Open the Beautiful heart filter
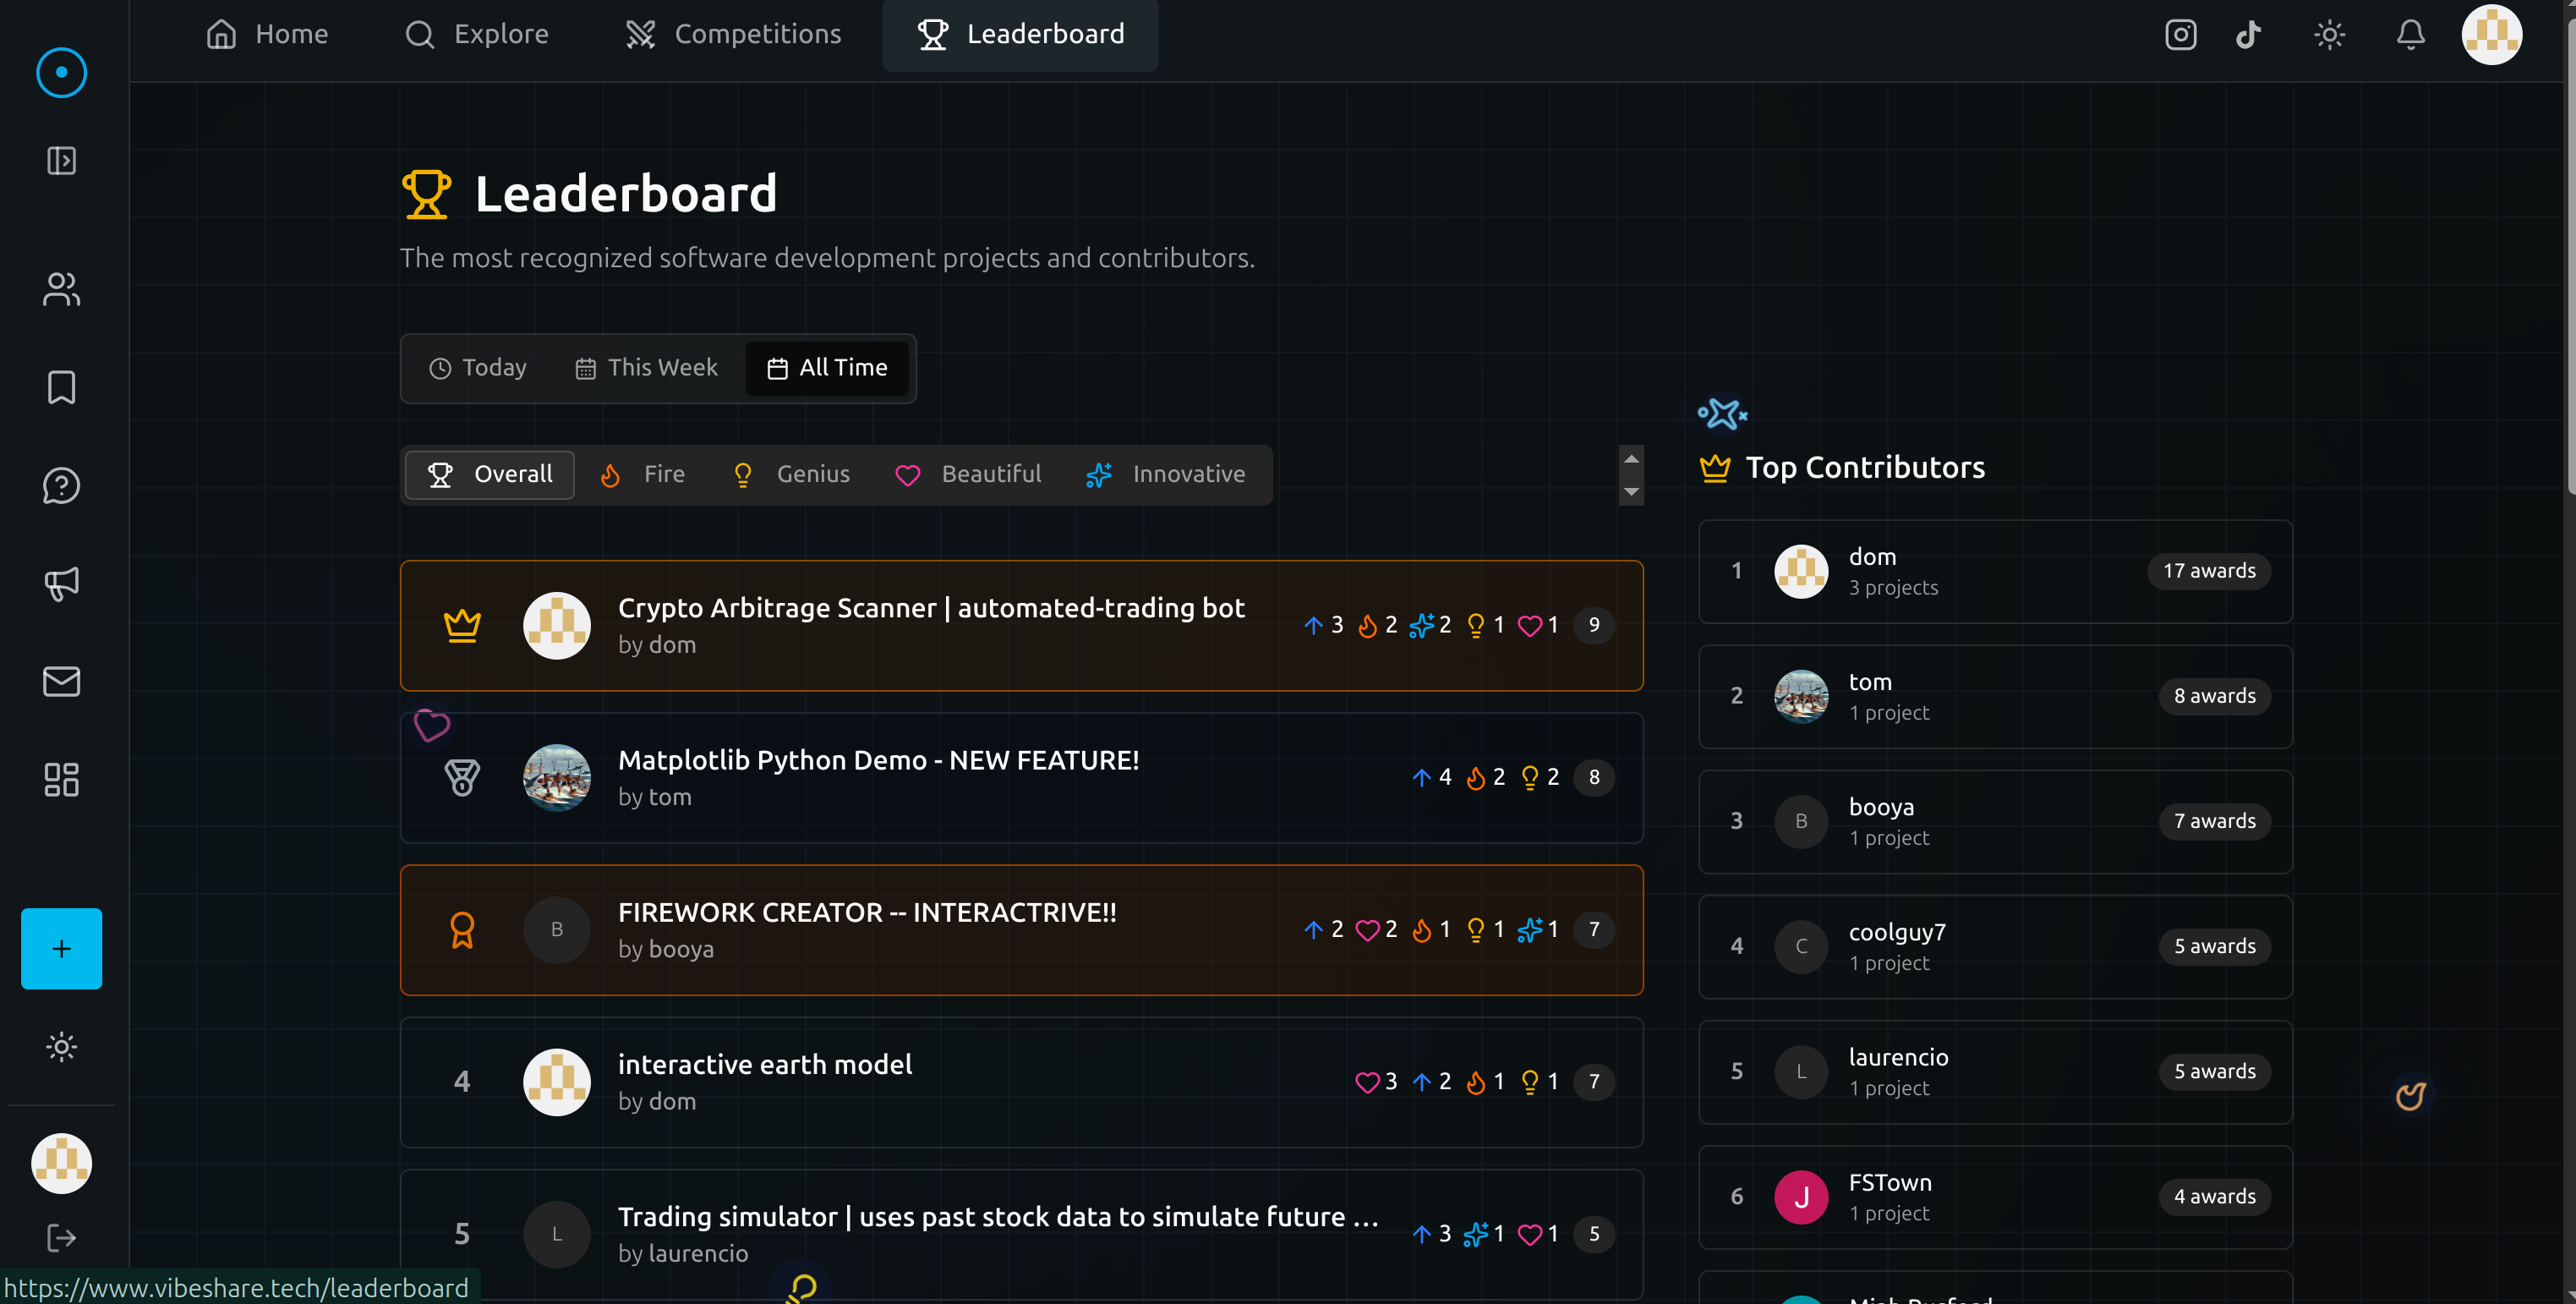This screenshot has width=2576, height=1304. [x=908, y=474]
